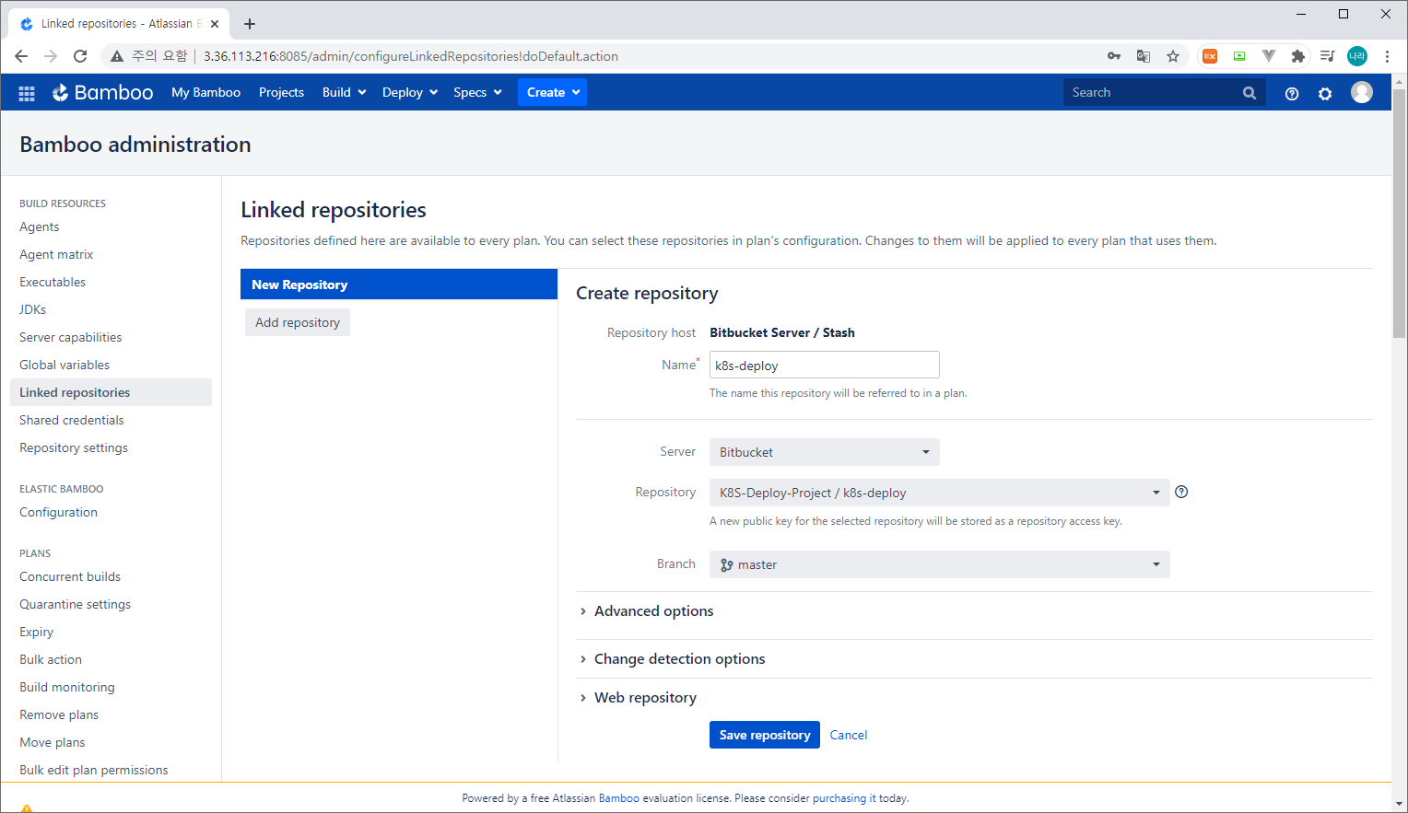This screenshot has width=1408, height=813.
Task: Select the New Repository tab
Action: click(399, 285)
